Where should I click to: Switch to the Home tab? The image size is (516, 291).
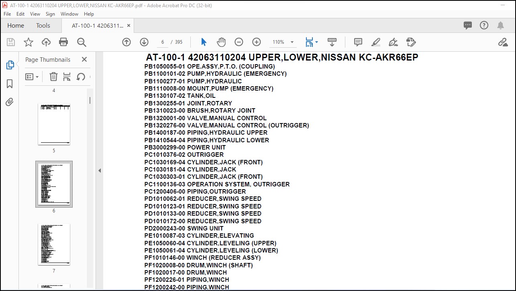(x=16, y=25)
